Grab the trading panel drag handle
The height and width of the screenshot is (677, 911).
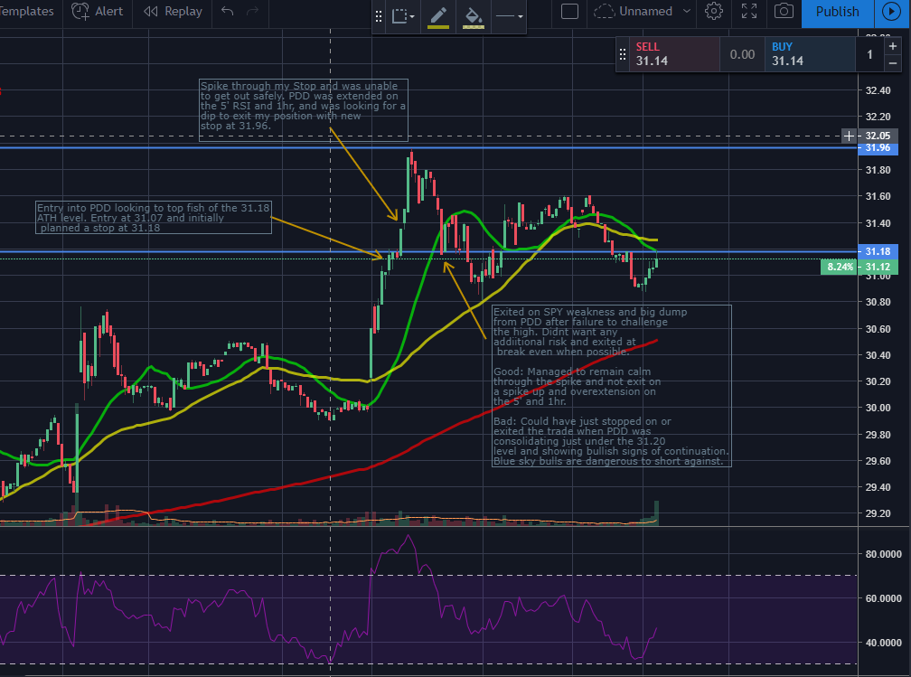pyautogui.click(x=622, y=54)
